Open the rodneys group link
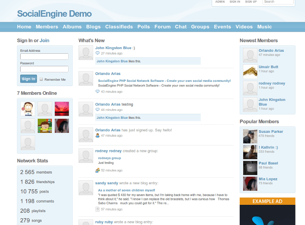 109,158
